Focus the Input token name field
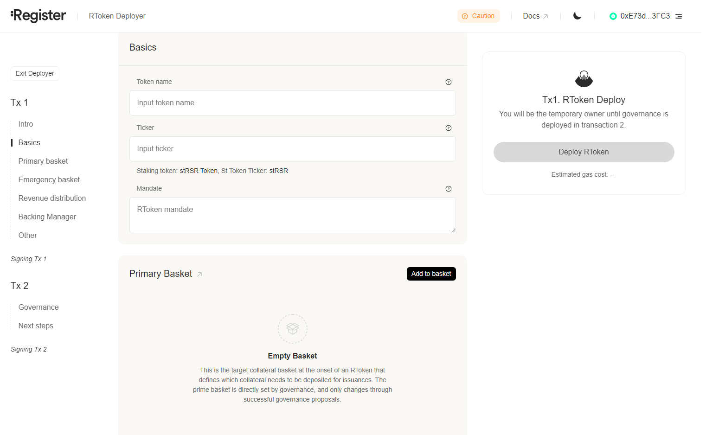 (x=292, y=103)
